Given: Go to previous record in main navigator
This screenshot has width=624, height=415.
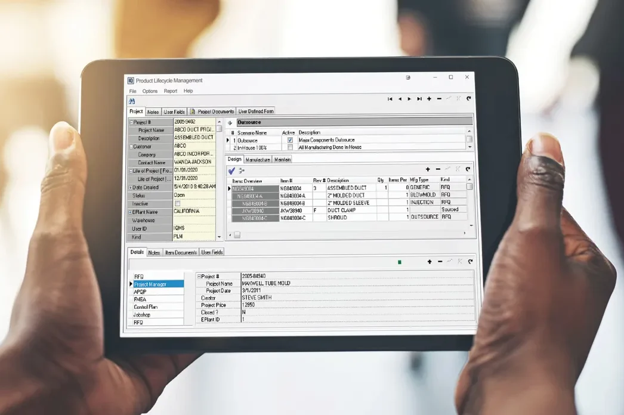Looking at the screenshot, I should pyautogui.click(x=400, y=98).
